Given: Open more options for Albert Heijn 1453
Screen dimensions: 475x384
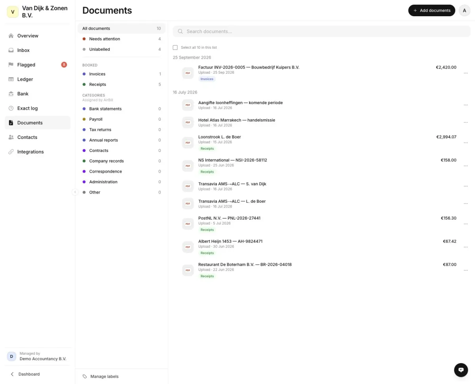Looking at the screenshot, I should coord(465,247).
